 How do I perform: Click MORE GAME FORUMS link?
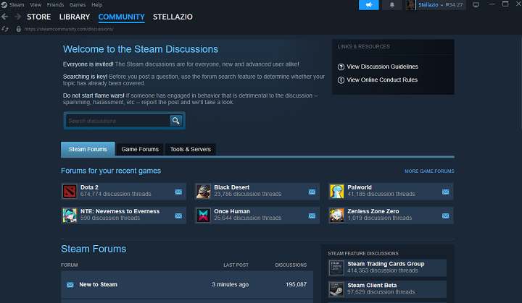click(x=429, y=171)
